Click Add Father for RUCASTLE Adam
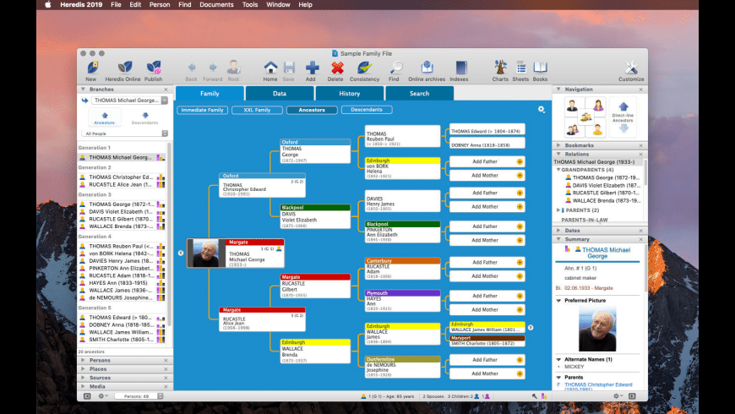 (487, 263)
